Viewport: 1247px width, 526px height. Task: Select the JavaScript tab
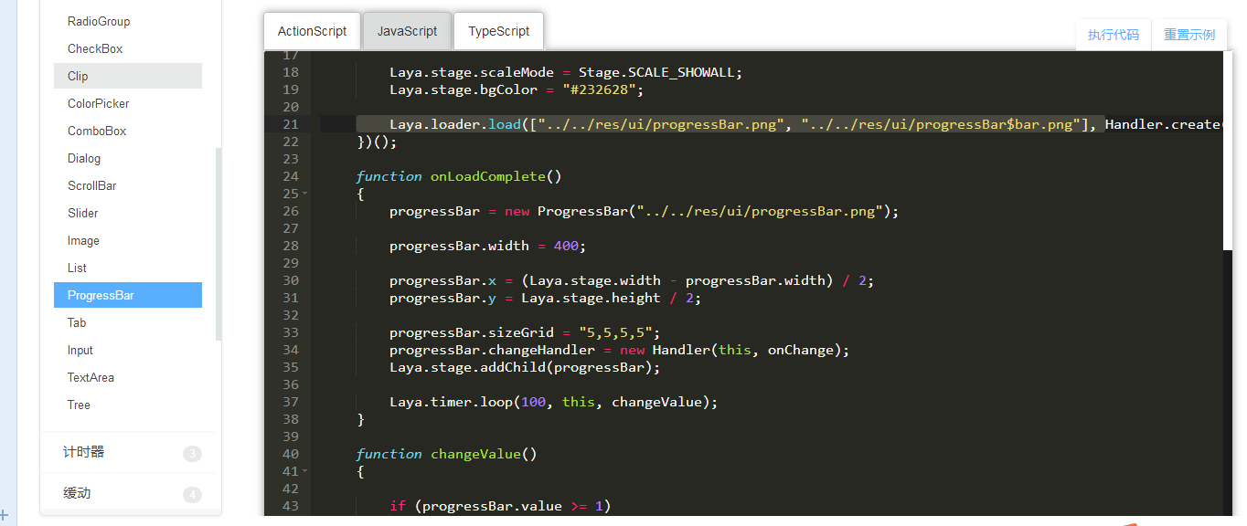click(407, 31)
